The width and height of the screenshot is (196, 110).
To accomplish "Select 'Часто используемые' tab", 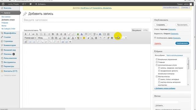I will click(175, 55).
